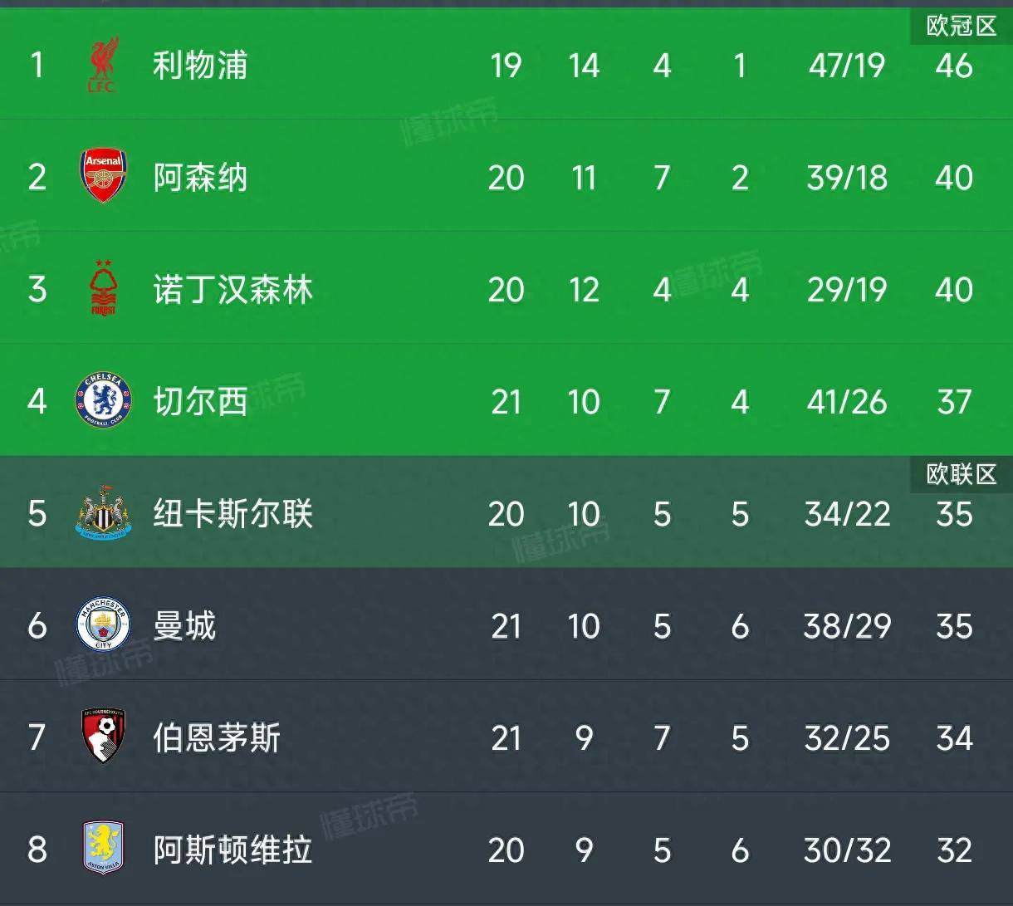Click the 曼城 team name
Image resolution: width=1013 pixels, height=906 pixels.
pos(184,625)
